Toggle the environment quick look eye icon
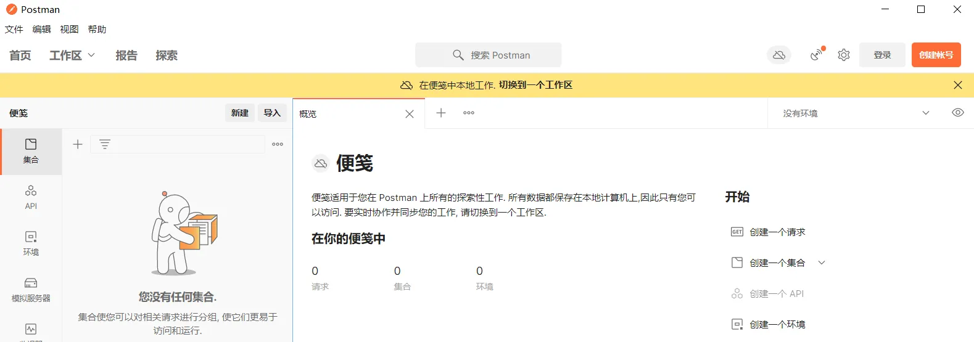This screenshot has width=974, height=342. (957, 113)
